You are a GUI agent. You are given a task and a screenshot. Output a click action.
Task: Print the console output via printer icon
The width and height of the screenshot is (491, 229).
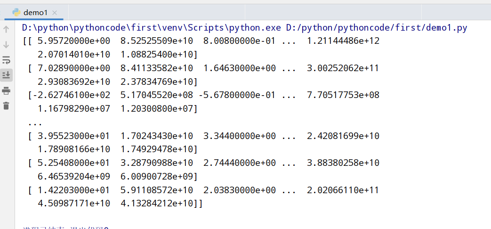pyautogui.click(x=6, y=91)
